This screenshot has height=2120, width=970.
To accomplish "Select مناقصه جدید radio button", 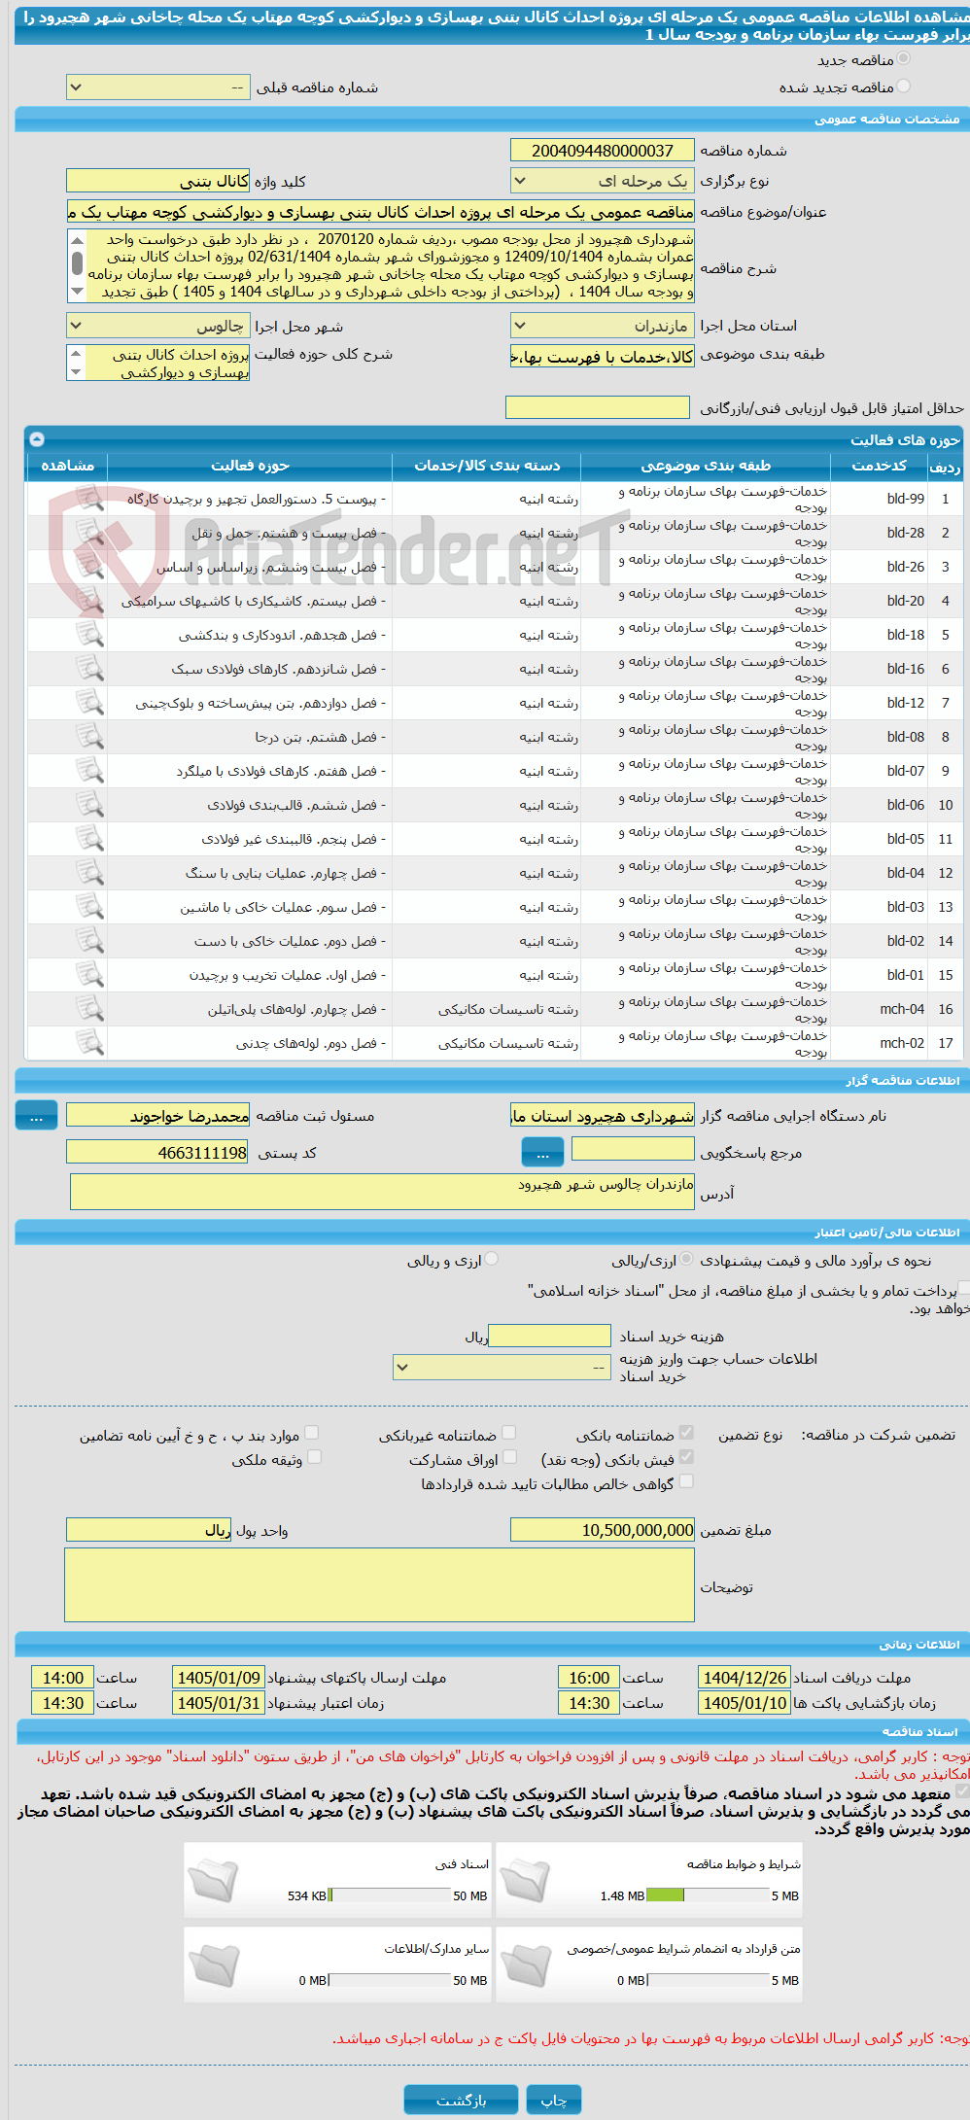I will pyautogui.click(x=904, y=59).
